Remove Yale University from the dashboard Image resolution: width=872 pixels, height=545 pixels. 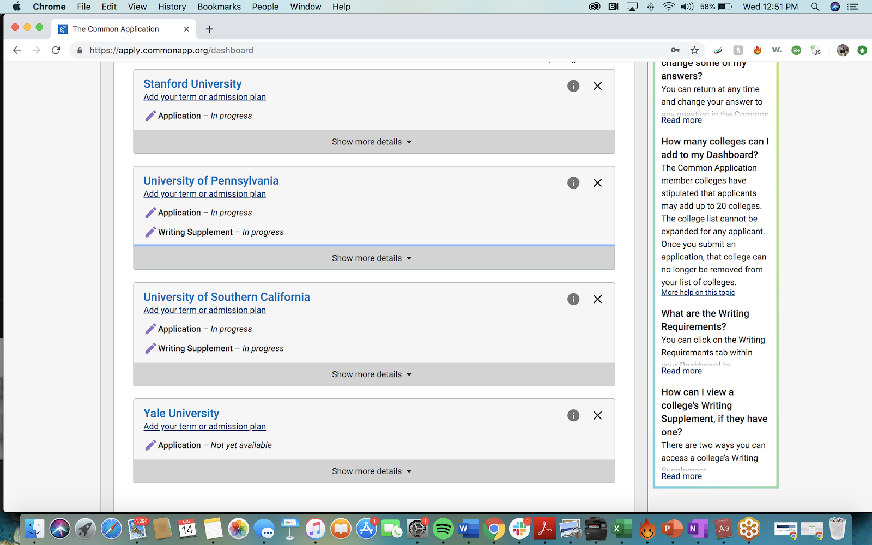click(x=598, y=416)
